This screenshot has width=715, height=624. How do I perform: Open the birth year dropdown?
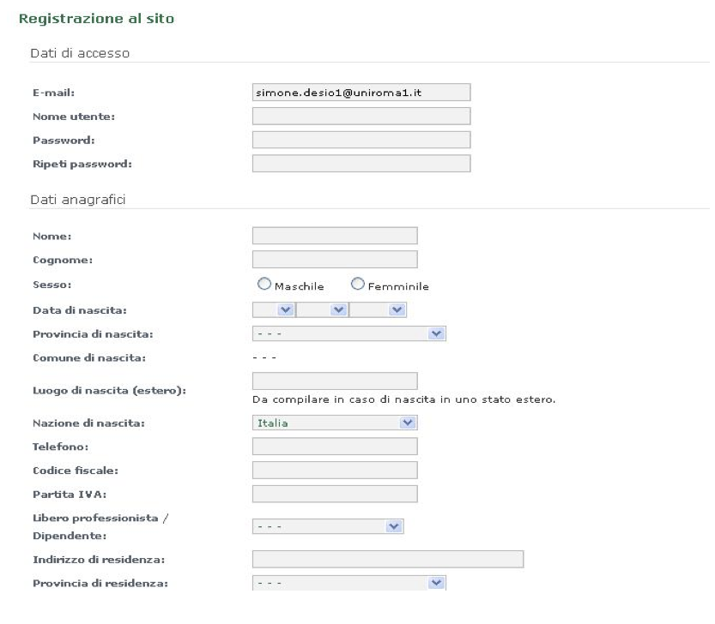(x=378, y=310)
